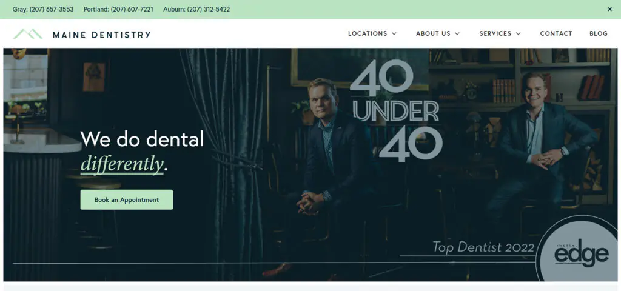621x291 pixels.
Task: Click the 'We do dental differently' headline
Action: (x=142, y=151)
